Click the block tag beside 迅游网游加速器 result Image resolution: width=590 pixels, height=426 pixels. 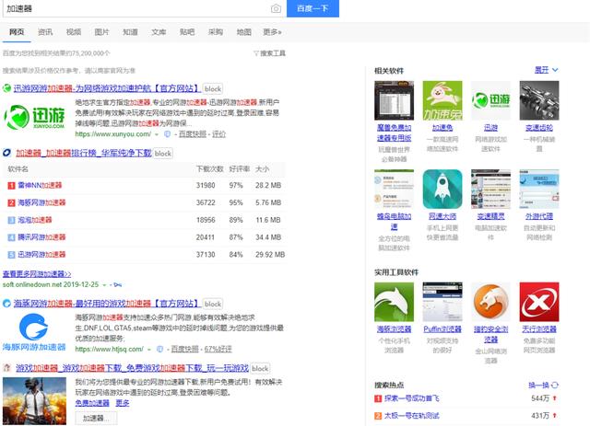(213, 88)
